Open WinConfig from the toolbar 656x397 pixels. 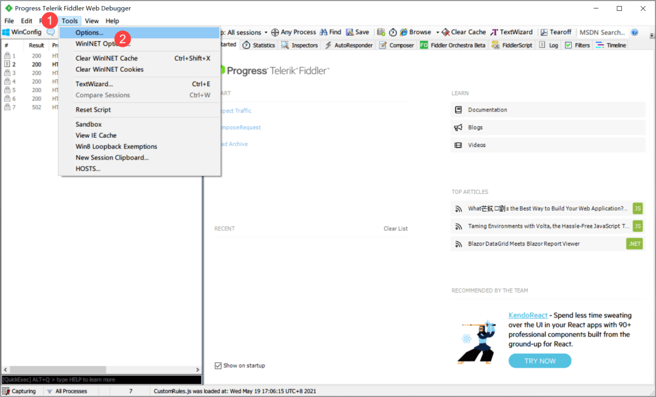click(22, 32)
